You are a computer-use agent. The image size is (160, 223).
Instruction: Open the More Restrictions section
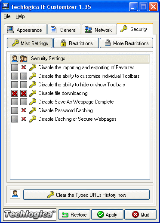click(x=126, y=43)
